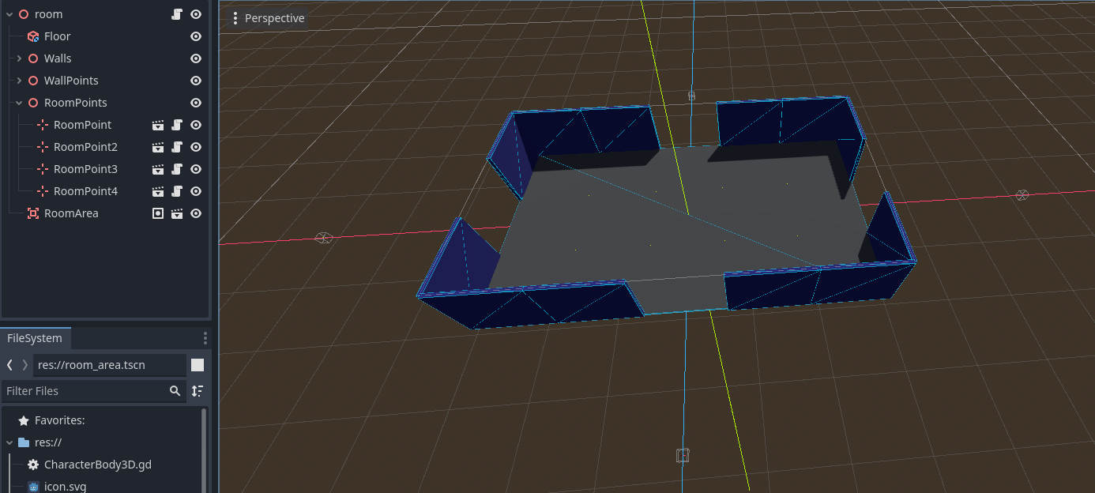The image size is (1095, 493).
Task: Toggle visibility of the Walls node
Action: [x=196, y=58]
